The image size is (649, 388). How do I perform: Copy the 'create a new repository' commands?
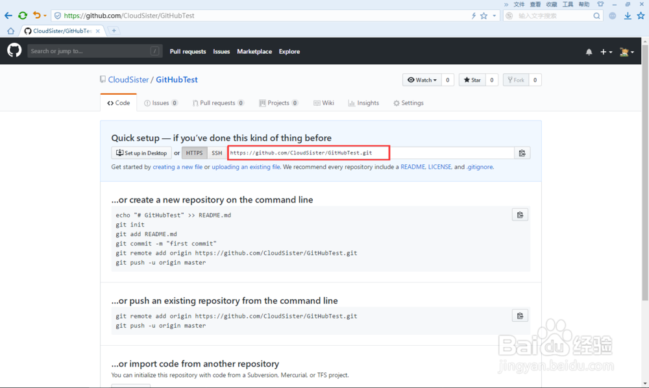pyautogui.click(x=520, y=215)
